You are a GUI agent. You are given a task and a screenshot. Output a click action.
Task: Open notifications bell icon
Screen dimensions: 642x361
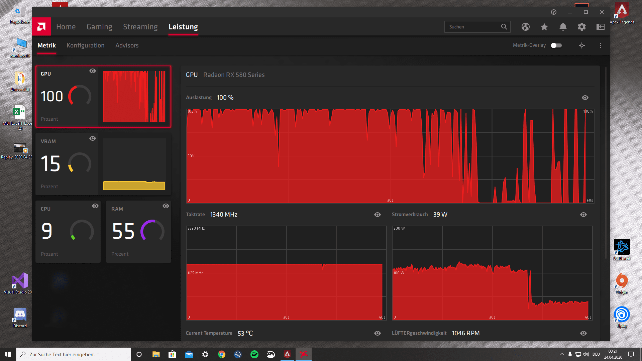563,27
